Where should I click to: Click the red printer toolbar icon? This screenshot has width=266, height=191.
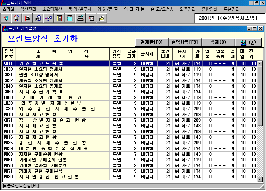[27, 18]
